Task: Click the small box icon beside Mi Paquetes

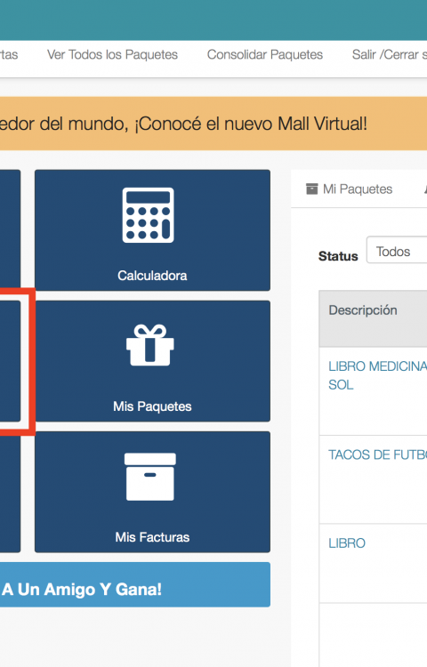Action: coord(311,189)
